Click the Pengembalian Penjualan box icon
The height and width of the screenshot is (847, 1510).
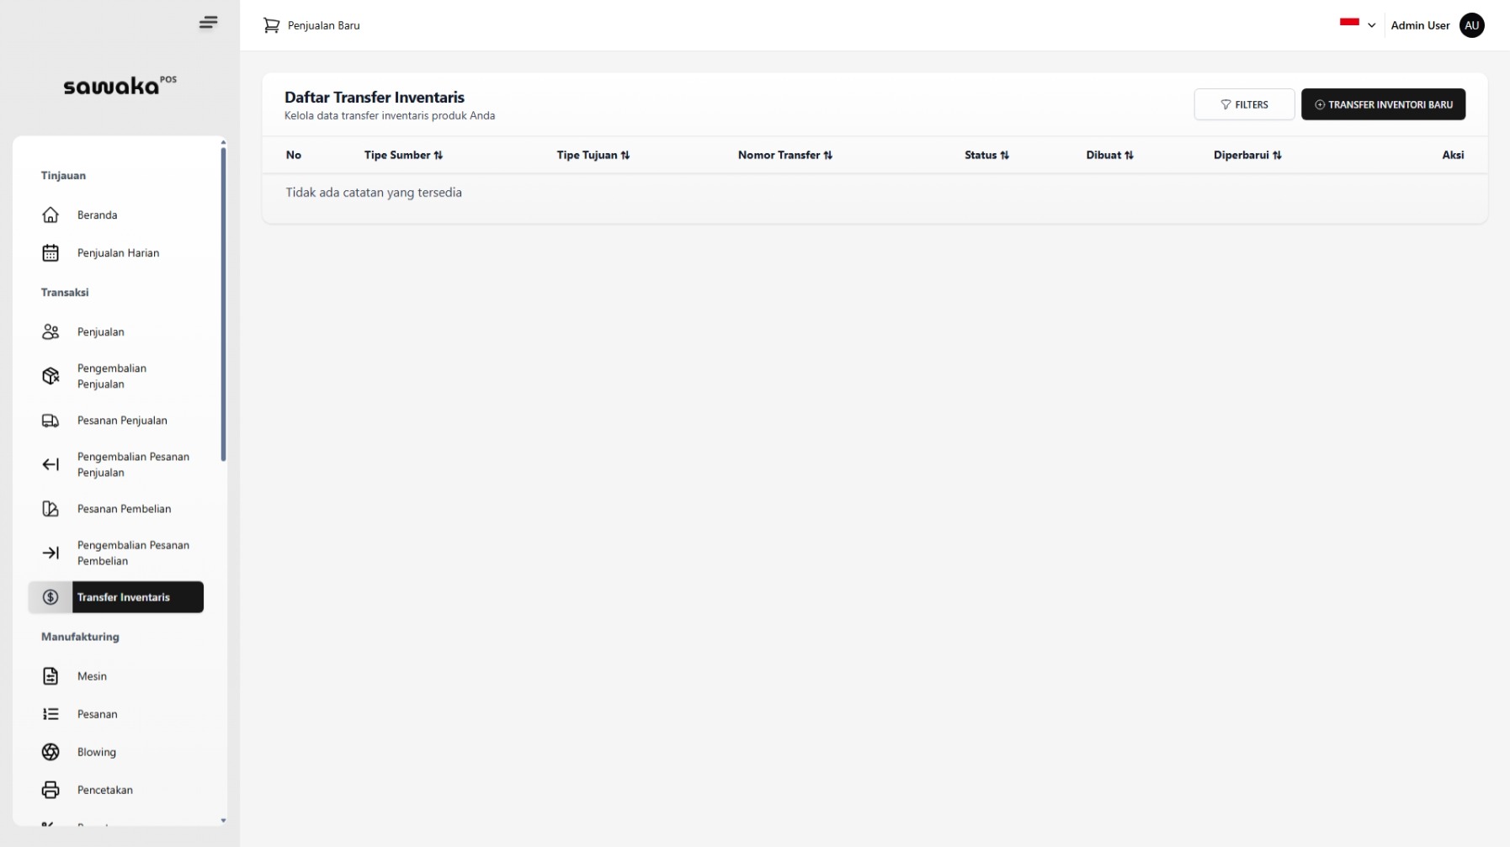pos(51,376)
